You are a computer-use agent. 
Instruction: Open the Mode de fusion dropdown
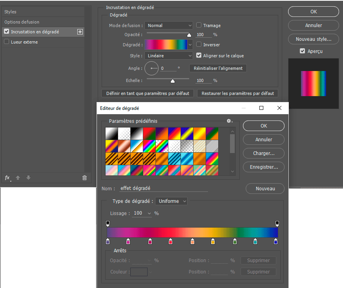point(169,26)
